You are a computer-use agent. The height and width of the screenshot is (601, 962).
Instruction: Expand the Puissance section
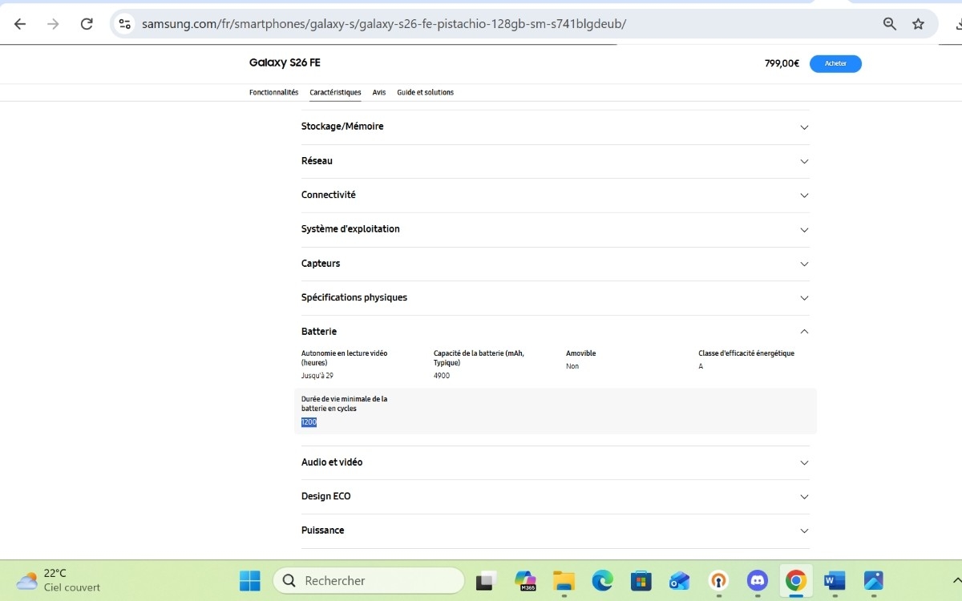pos(556,530)
